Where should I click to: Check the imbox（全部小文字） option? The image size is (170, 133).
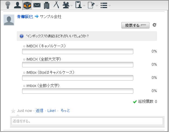[x=24, y=86]
